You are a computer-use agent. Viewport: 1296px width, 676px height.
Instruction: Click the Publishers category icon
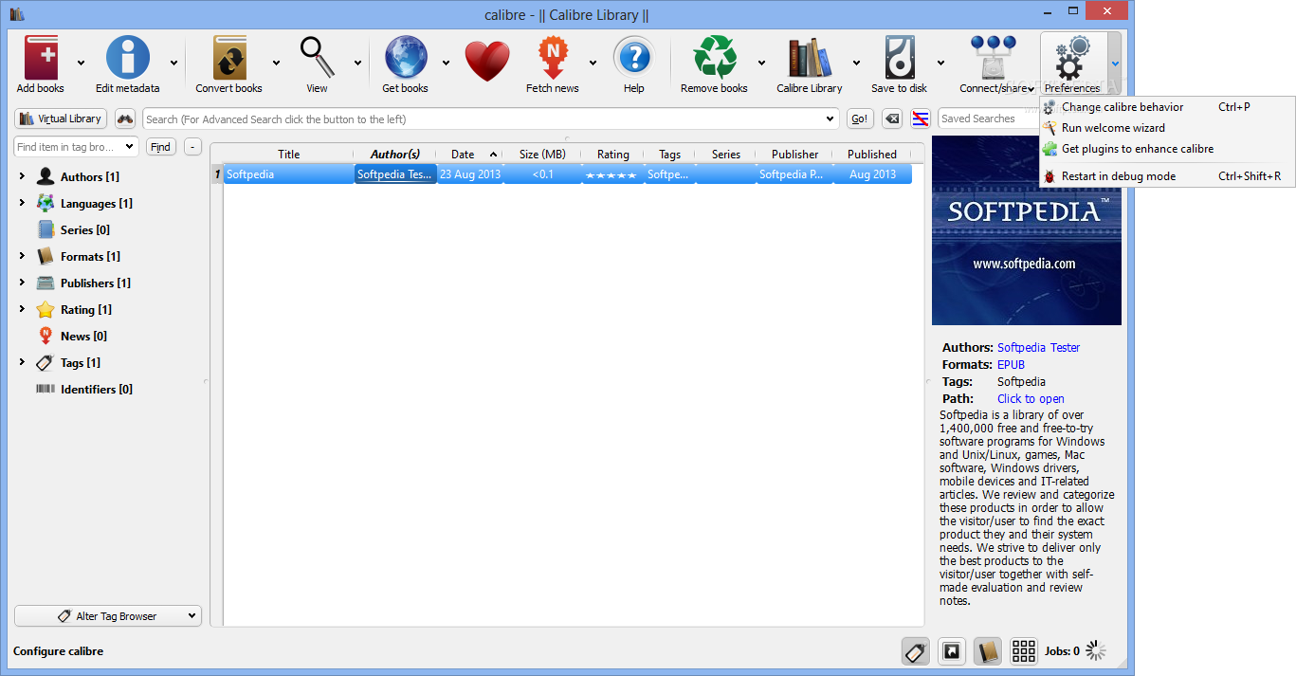(46, 283)
